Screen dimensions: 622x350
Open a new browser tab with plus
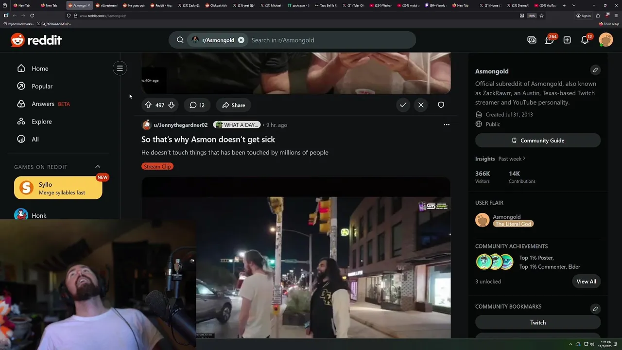pyautogui.click(x=564, y=5)
